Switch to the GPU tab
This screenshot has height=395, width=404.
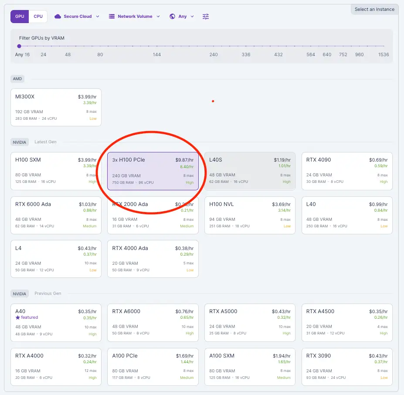[20, 17]
